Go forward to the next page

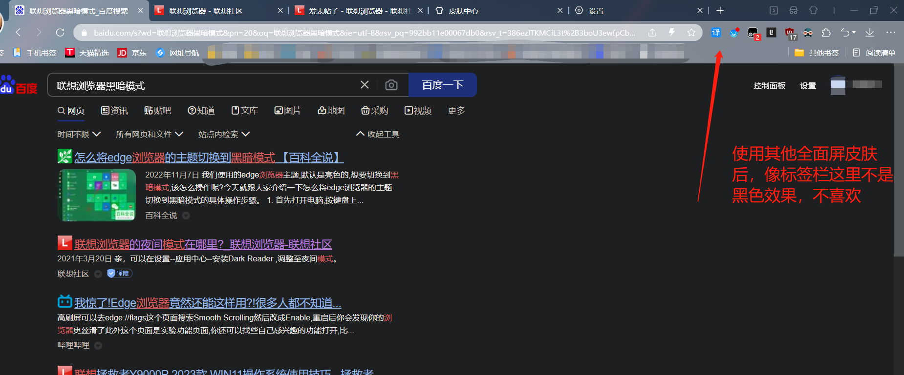[39, 32]
